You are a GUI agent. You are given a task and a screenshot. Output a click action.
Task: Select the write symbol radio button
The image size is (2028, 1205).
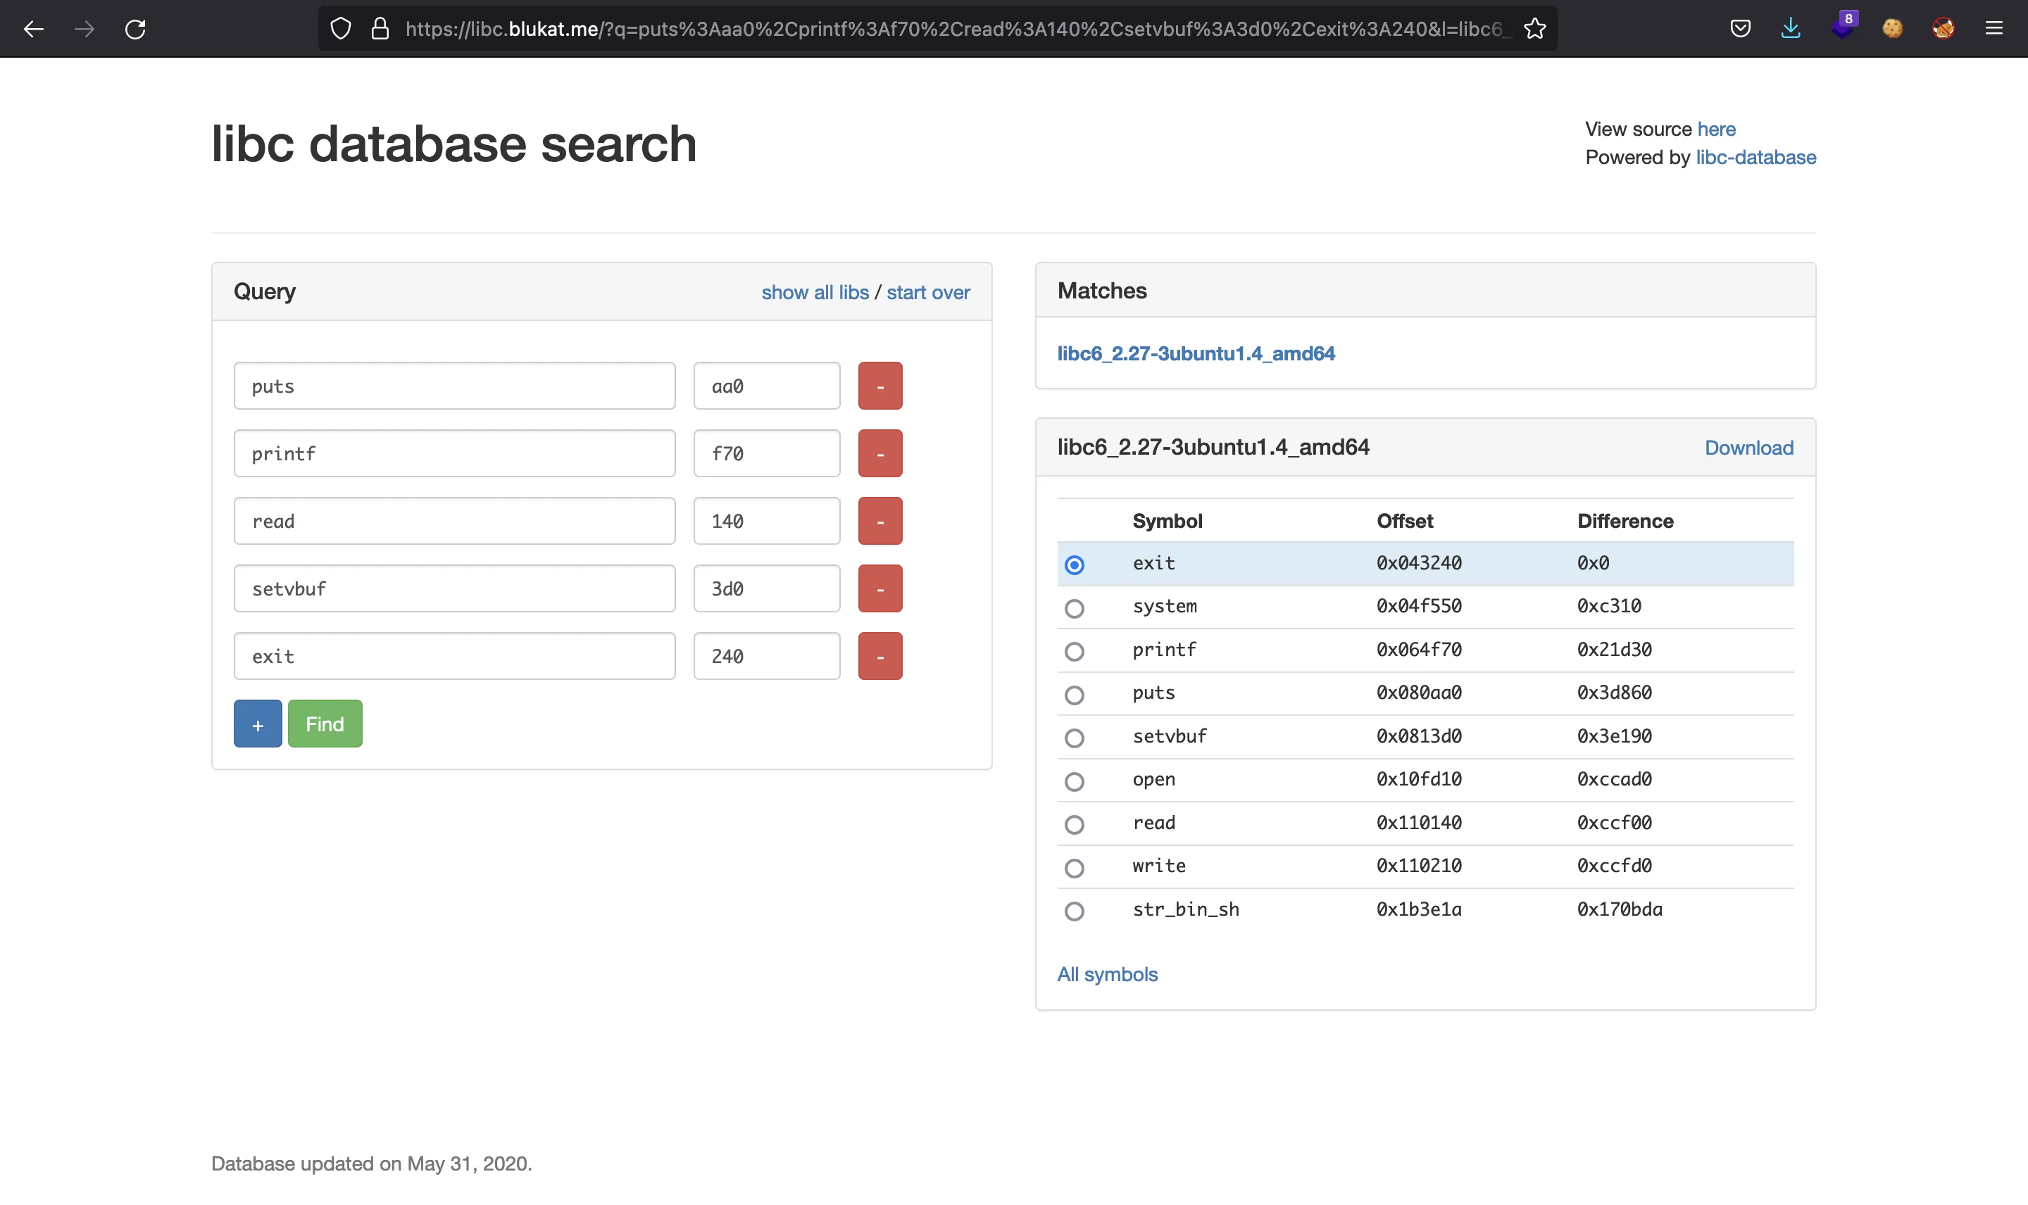pyautogui.click(x=1075, y=868)
